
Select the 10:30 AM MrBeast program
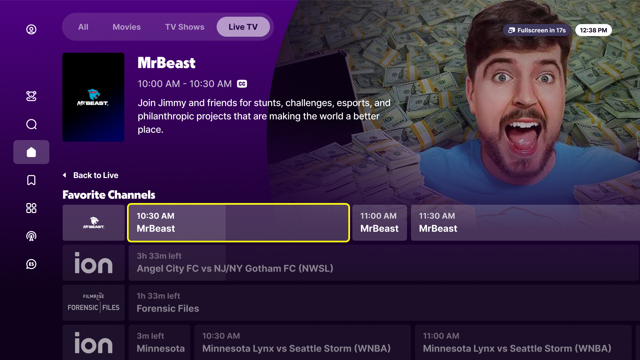click(239, 223)
